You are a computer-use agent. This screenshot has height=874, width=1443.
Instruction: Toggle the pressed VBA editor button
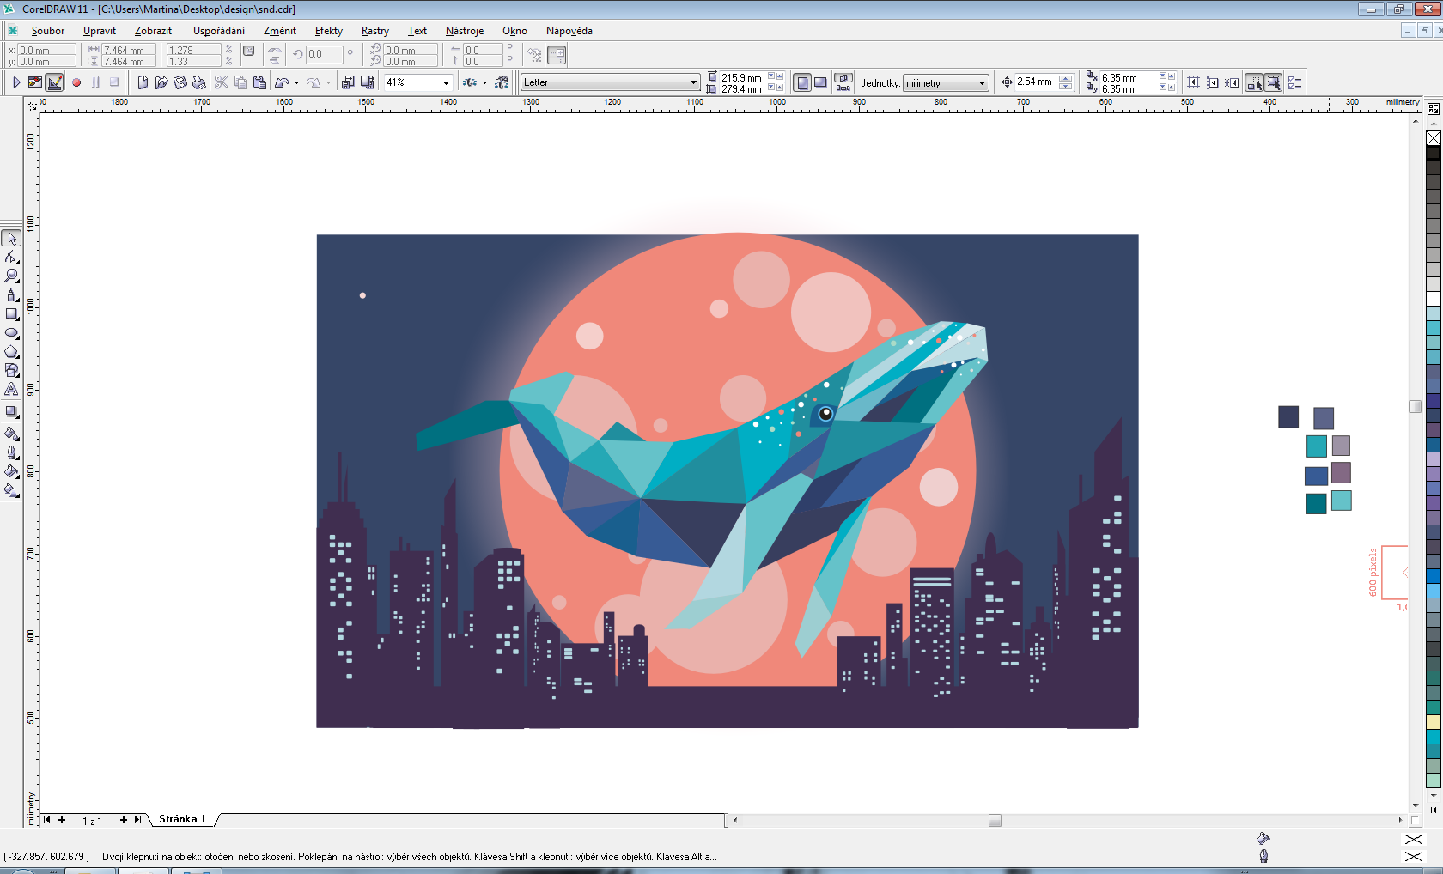pyautogui.click(x=54, y=82)
